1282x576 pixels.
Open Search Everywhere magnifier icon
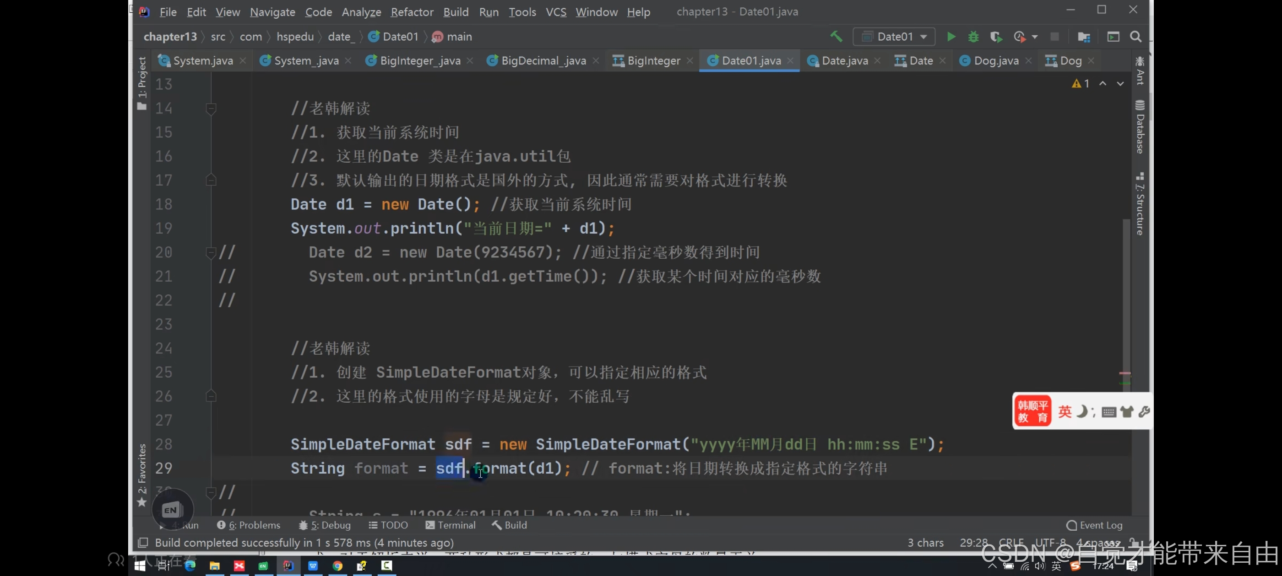click(x=1135, y=37)
